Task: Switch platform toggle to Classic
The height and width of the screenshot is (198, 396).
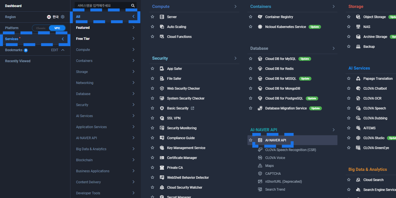Action: [41, 28]
